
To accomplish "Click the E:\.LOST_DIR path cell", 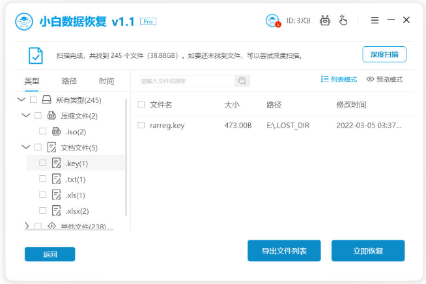I will (x=288, y=125).
